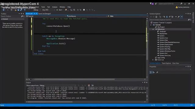195x109 pixels.
Task: Switch to the Class View tab
Action: point(175,63)
